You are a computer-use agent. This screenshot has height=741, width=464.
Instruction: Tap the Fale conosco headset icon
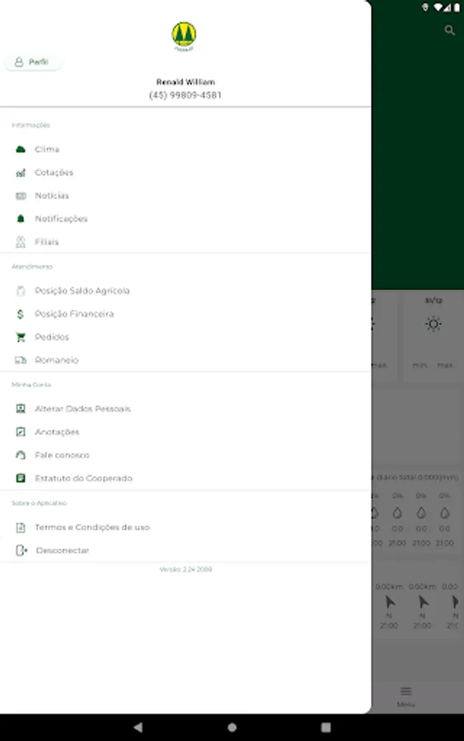21,455
